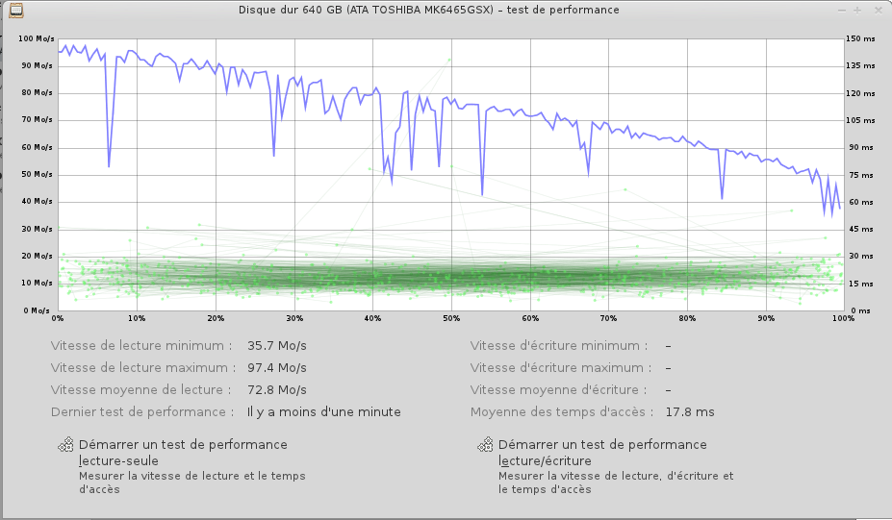Click the "Moyenne des temps d'accès" label

(x=559, y=411)
